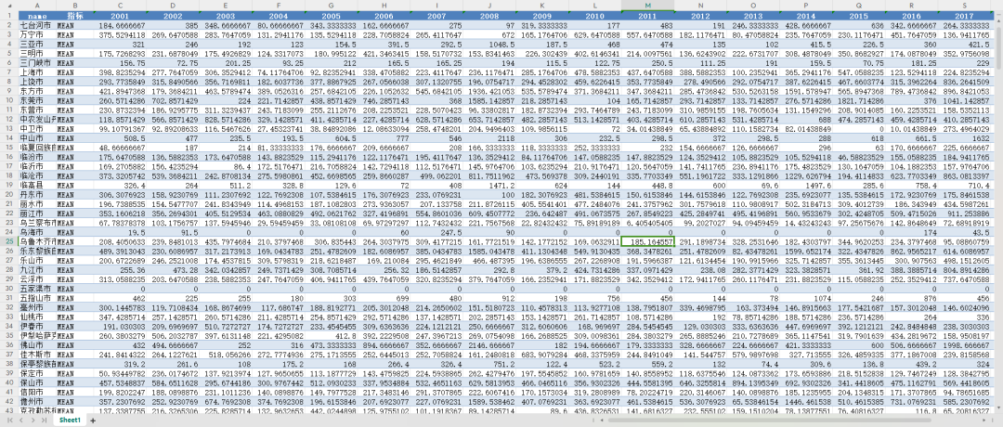The width and height of the screenshot is (1003, 427).
Task: Click the MEAN cell in 九江市 row
Action: pyautogui.click(x=74, y=270)
